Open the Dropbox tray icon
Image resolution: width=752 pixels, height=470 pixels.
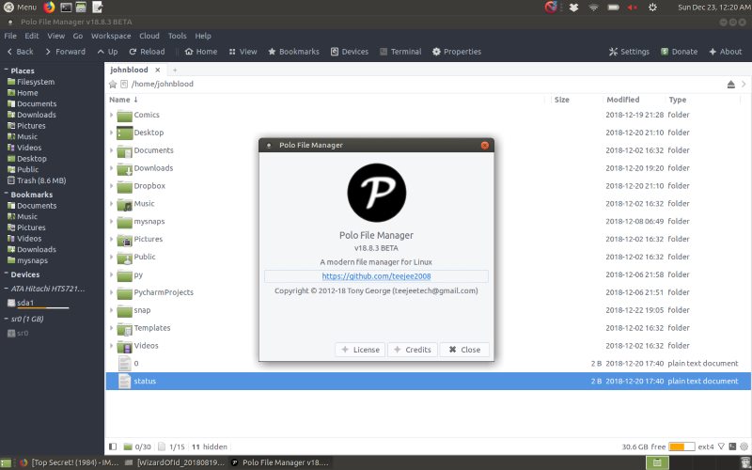coord(573,8)
